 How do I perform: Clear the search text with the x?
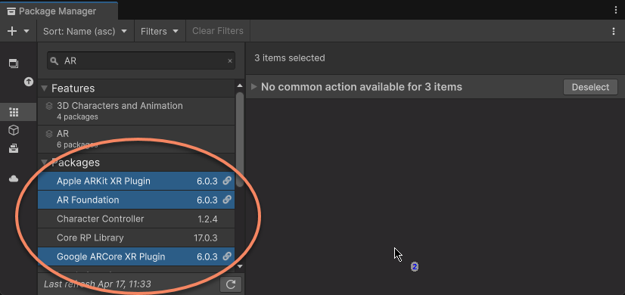coord(229,61)
